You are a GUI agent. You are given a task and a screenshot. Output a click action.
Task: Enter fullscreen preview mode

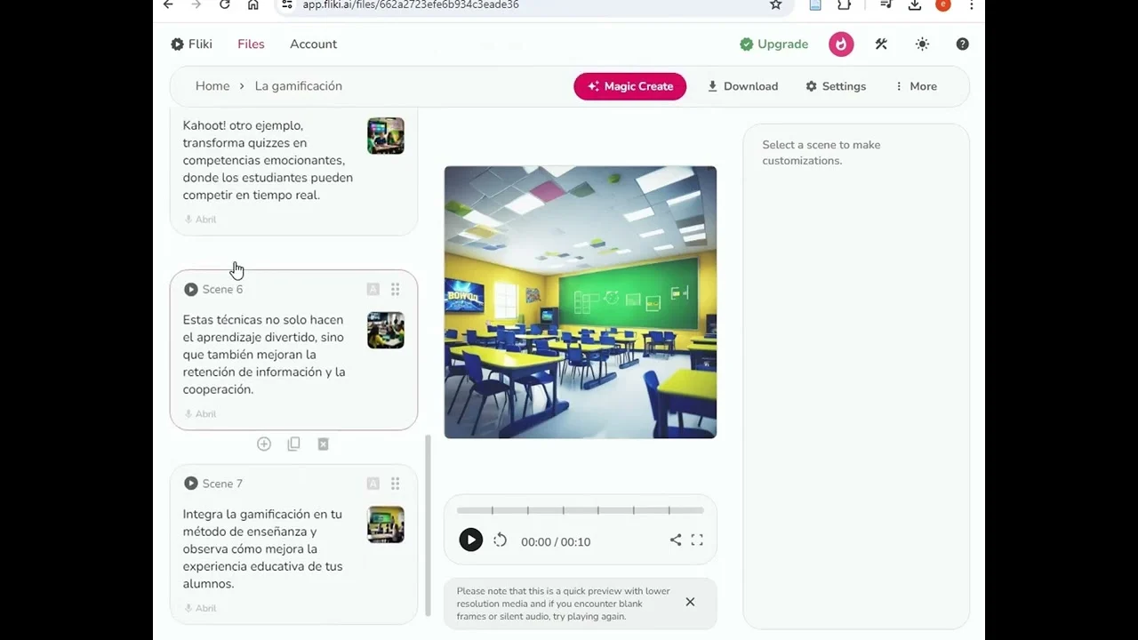[697, 540]
